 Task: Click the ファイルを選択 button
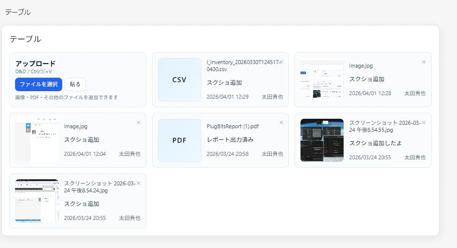pos(39,84)
